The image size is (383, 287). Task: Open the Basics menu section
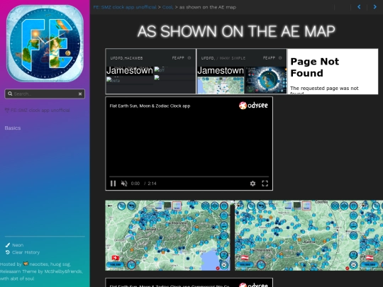13,128
